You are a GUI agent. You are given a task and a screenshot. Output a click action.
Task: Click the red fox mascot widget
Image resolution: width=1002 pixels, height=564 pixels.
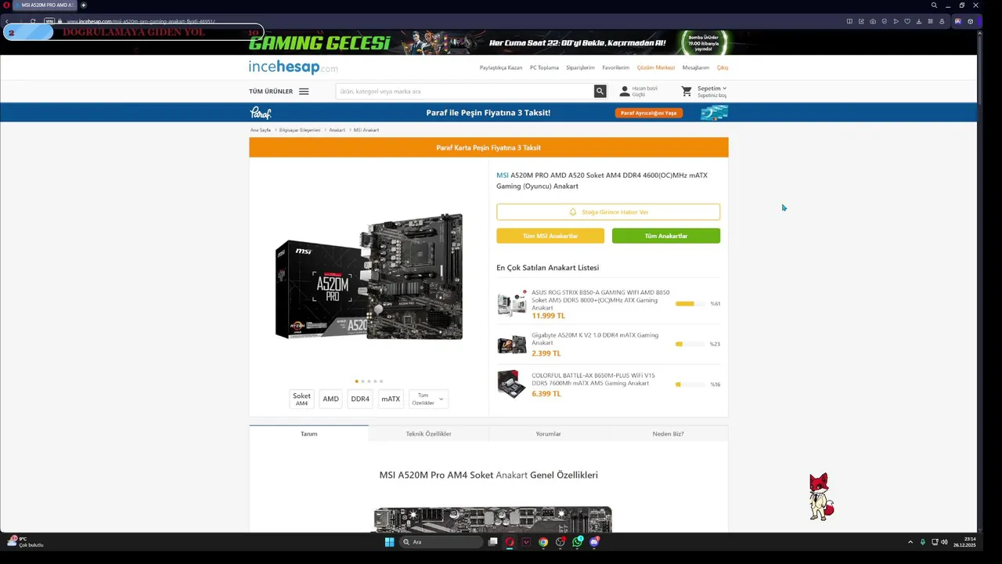820,497
